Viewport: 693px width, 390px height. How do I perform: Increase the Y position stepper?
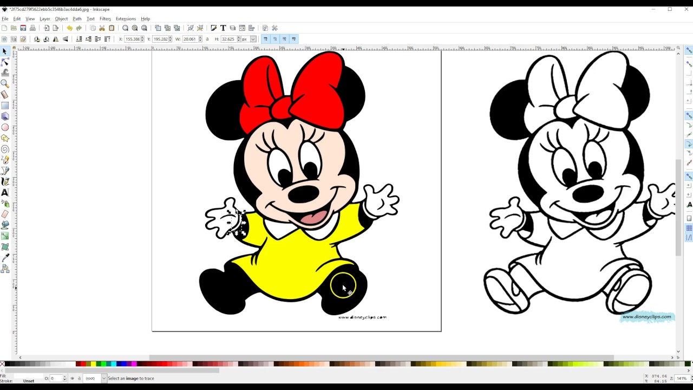[x=171, y=37]
